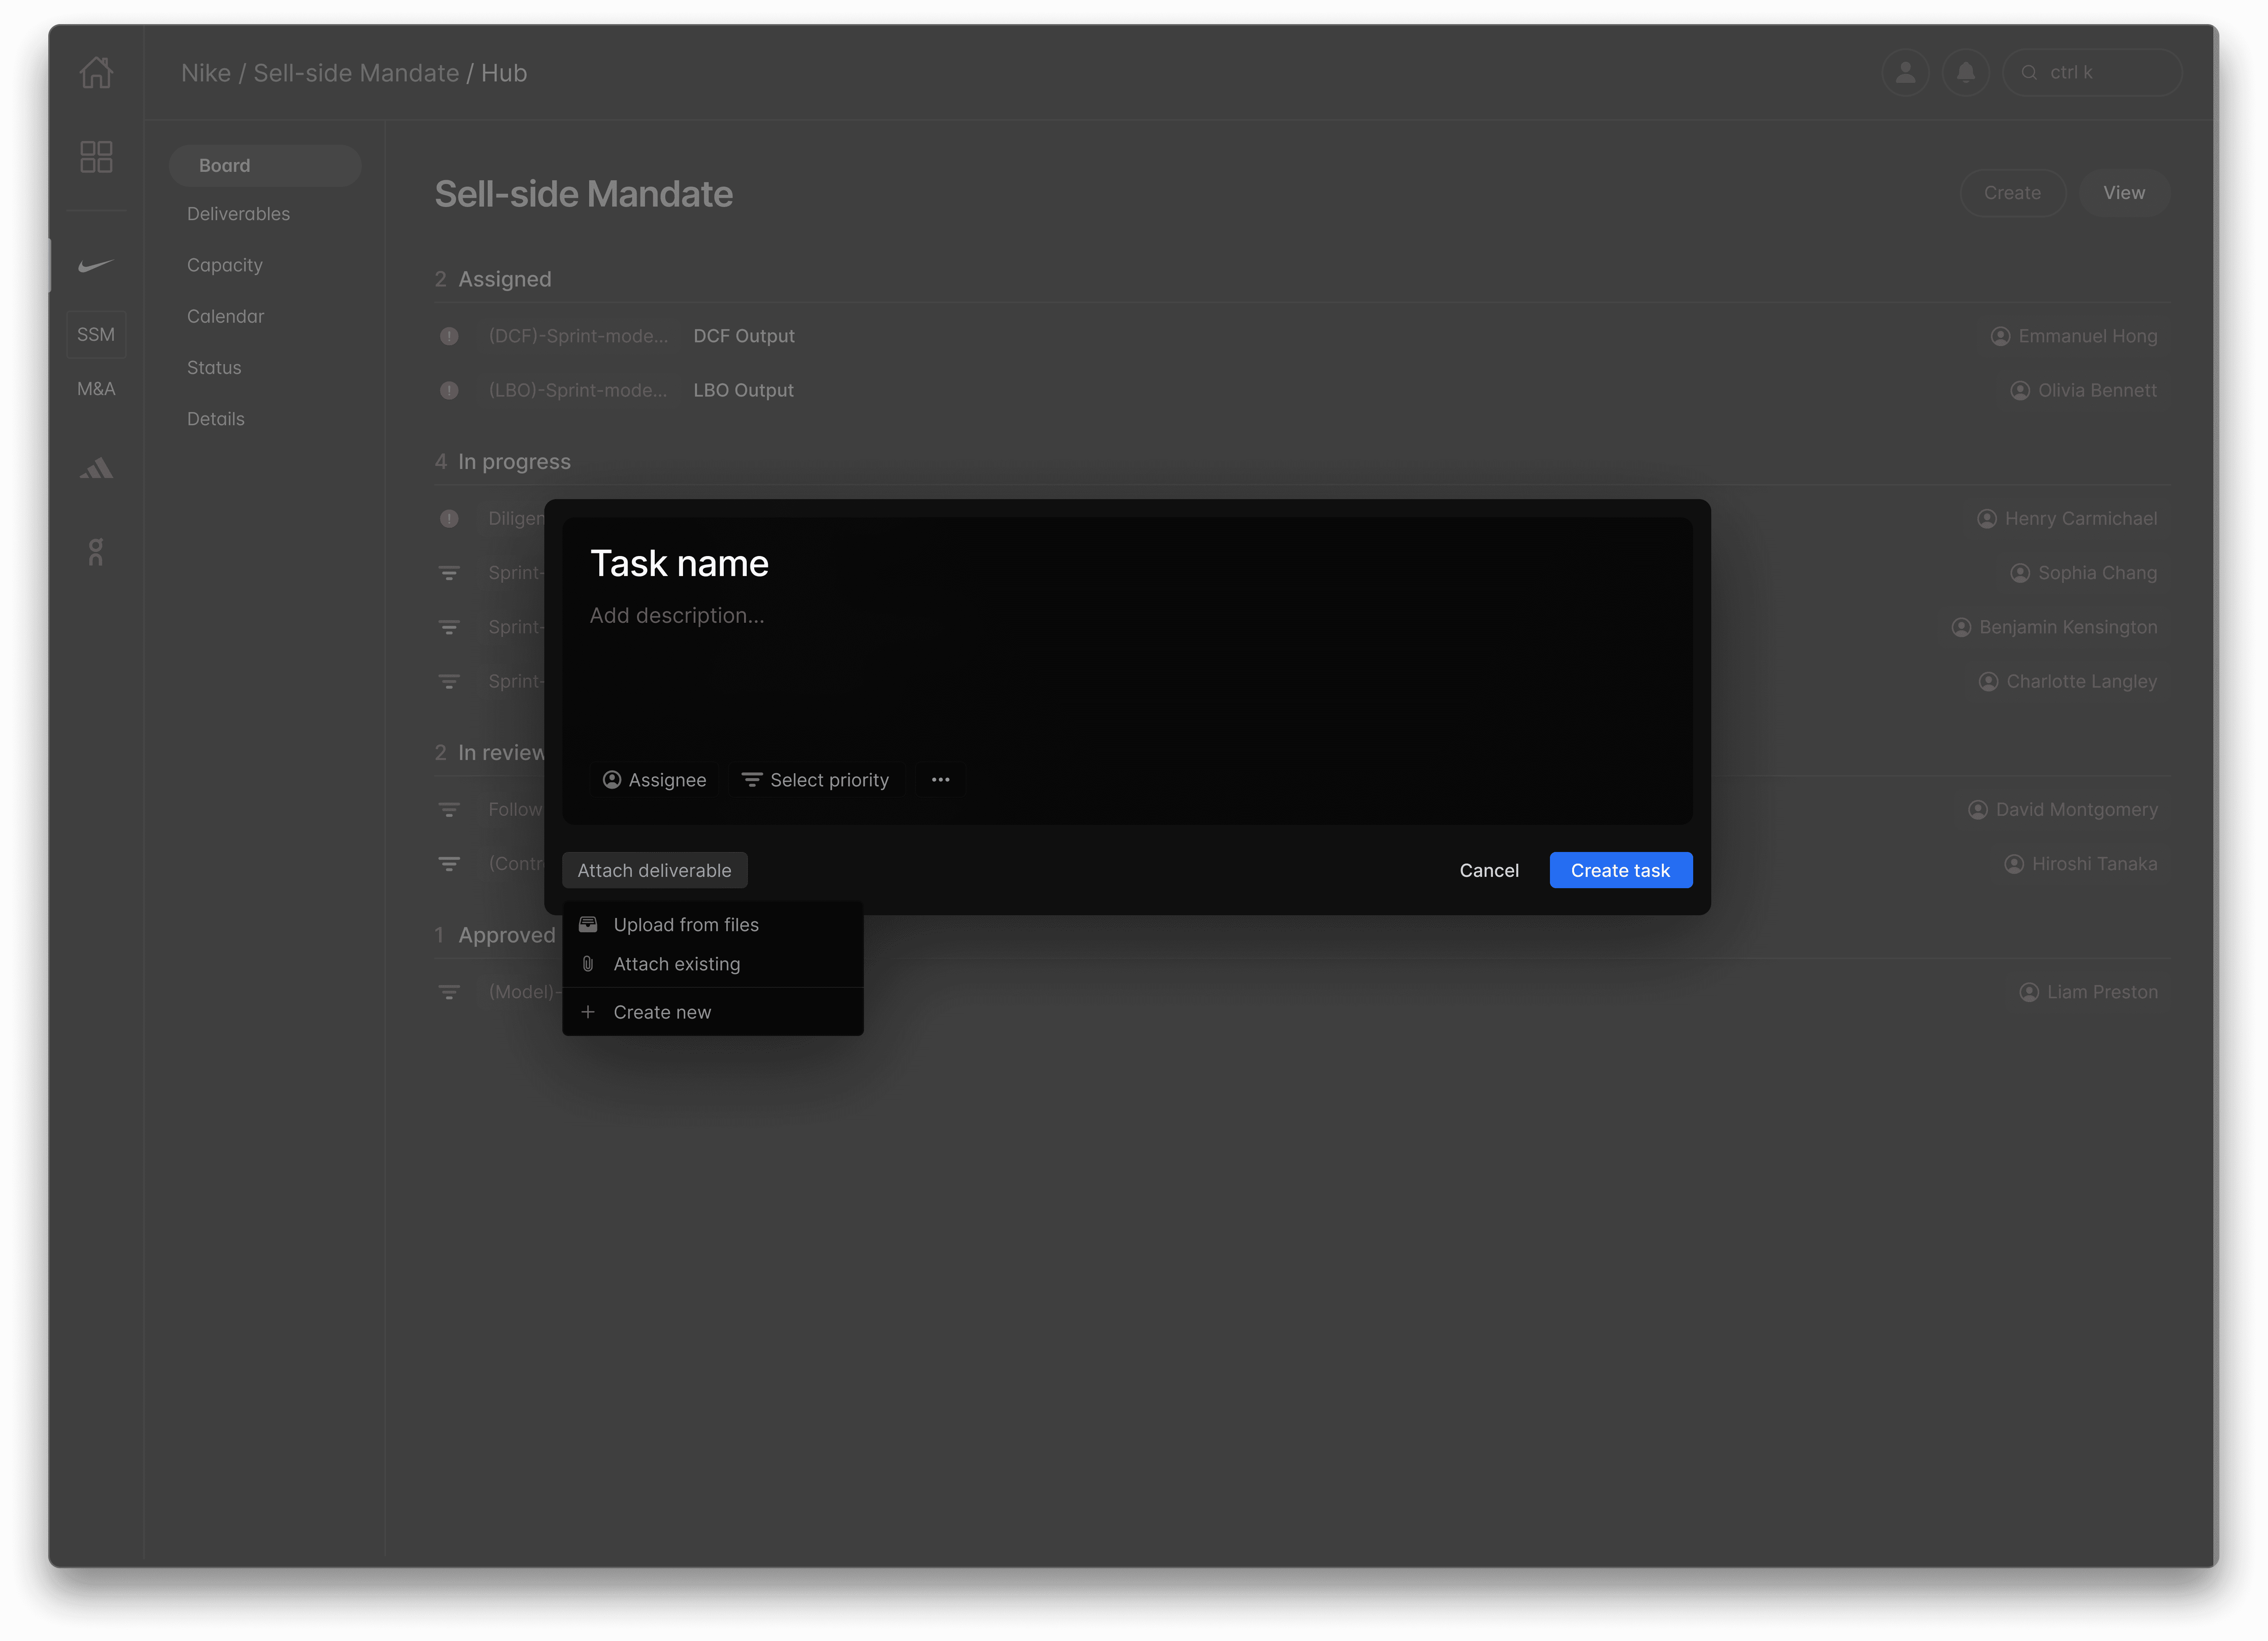The height and width of the screenshot is (1641, 2268).
Task: Open the more options ellipsis in dialog
Action: click(940, 780)
